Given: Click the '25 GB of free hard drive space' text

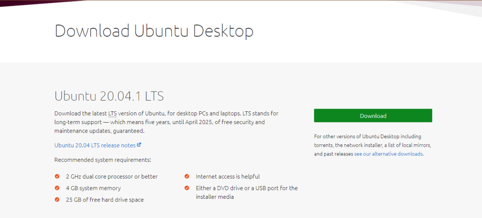Looking at the screenshot, I should pos(105,200).
